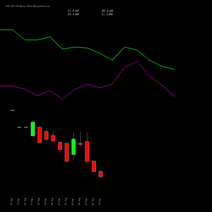Click the UPL 620 CE Option Chart title
This screenshot has height=212, width=212.
tap(28, 6)
